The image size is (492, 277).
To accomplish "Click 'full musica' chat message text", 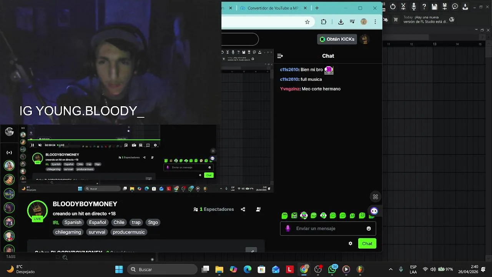I will 311,79.
